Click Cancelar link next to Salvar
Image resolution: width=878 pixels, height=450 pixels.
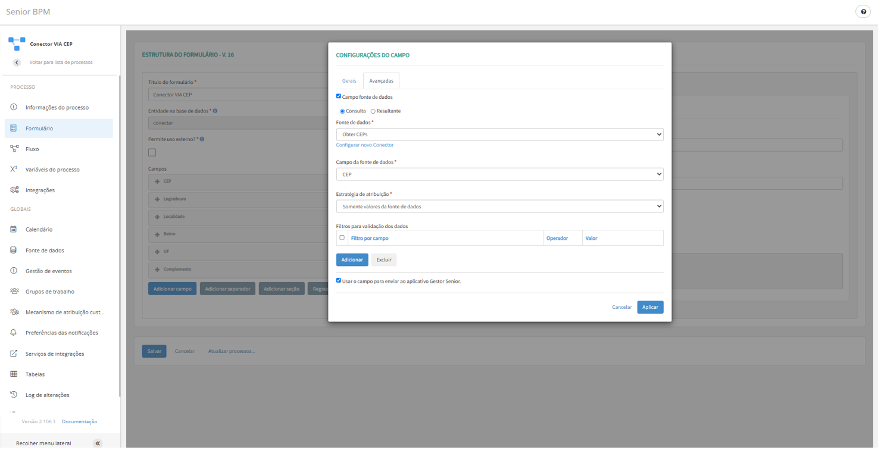pos(185,351)
